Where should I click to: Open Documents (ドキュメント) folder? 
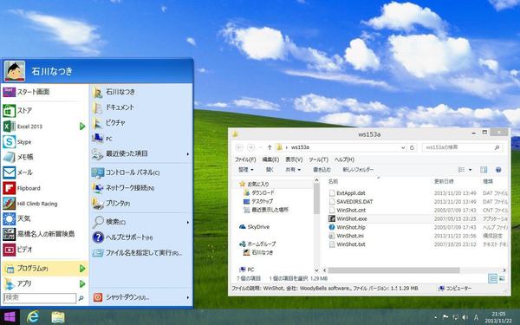141,107
